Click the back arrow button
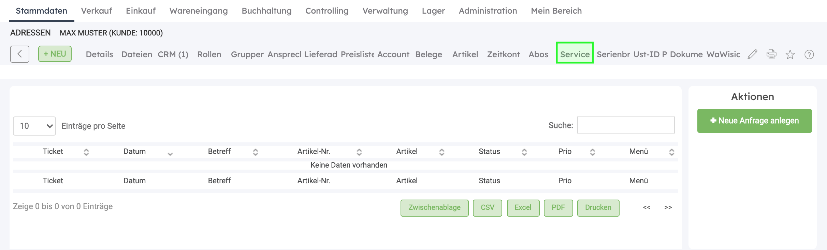Viewport: 827px width, 250px height. (x=20, y=54)
